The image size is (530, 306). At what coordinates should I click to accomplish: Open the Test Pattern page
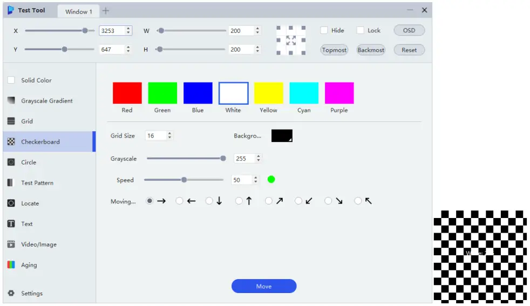pyautogui.click(x=49, y=182)
